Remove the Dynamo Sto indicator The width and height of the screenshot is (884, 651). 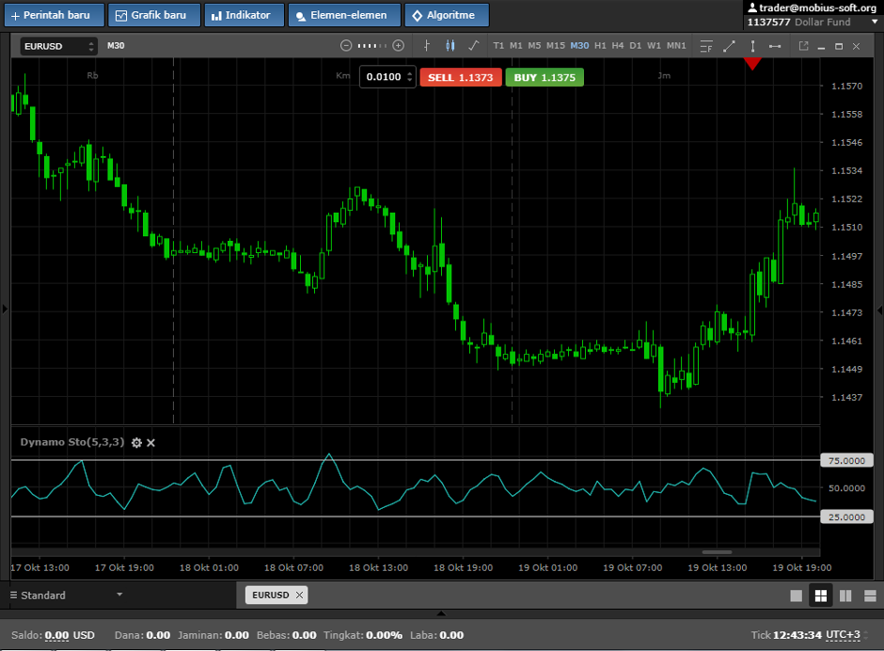(x=150, y=442)
